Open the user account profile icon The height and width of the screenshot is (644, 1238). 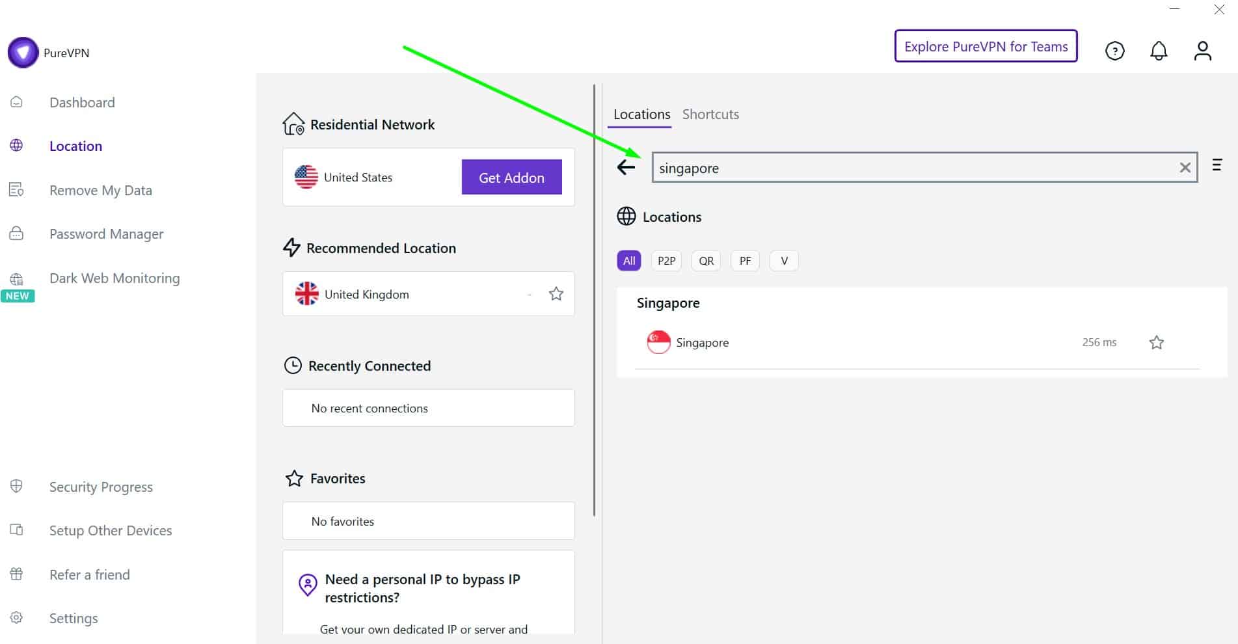point(1202,51)
